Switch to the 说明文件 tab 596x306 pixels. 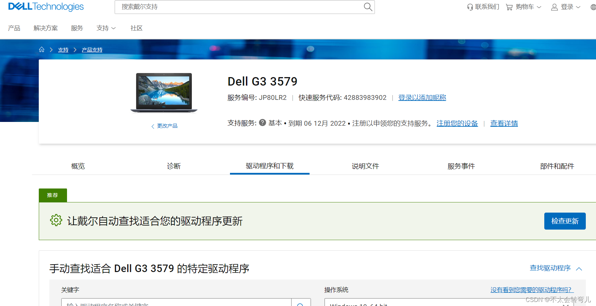365,166
